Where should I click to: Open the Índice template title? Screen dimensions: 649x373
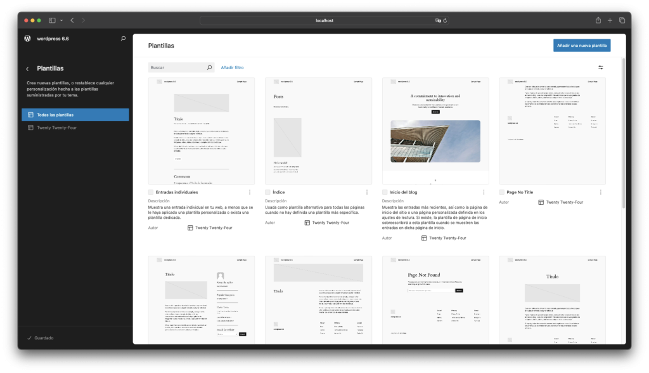click(279, 192)
